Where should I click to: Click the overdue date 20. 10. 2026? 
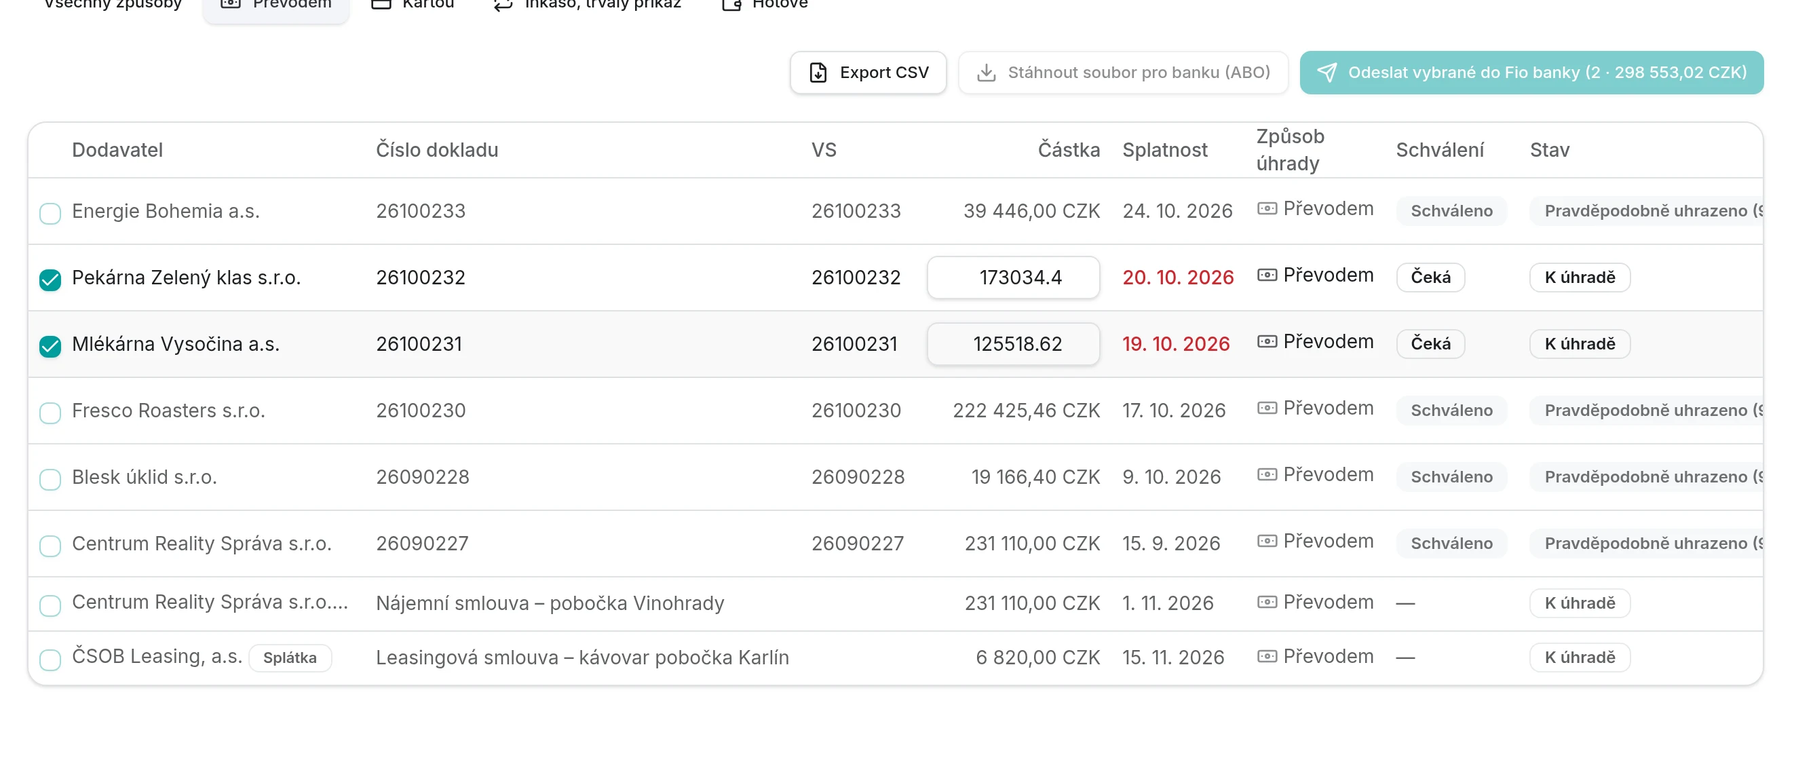1178,278
